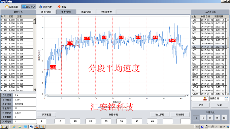The image size is (230, 129).
Task: Open the speed measurement clock icon
Action: [x=7, y=7]
